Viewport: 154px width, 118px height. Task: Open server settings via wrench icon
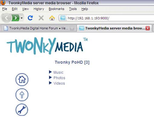click(x=22, y=110)
